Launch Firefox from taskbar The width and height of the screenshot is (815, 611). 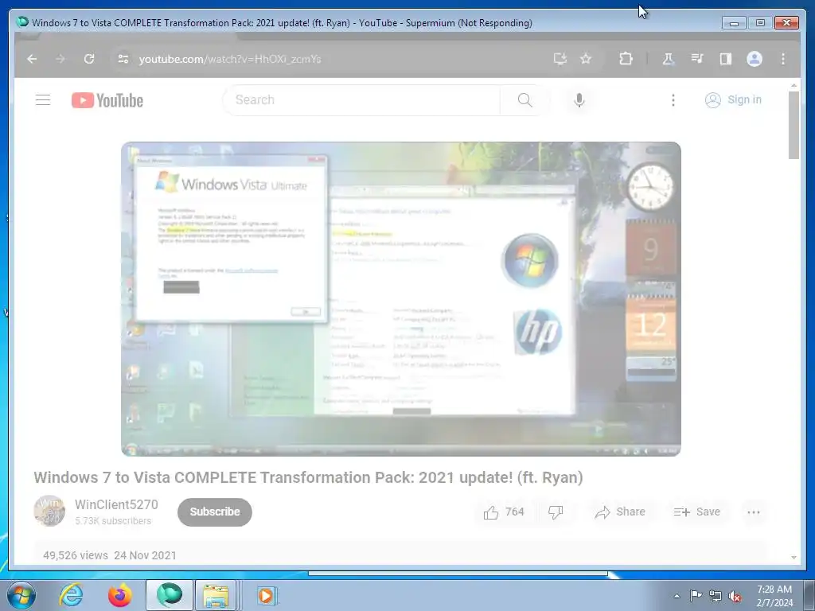[x=119, y=595]
